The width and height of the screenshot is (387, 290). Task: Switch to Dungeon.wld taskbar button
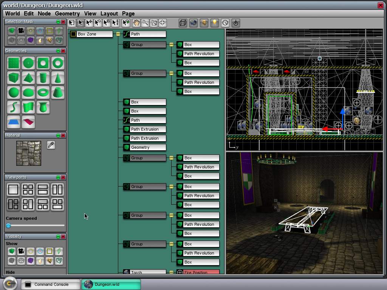point(111,284)
